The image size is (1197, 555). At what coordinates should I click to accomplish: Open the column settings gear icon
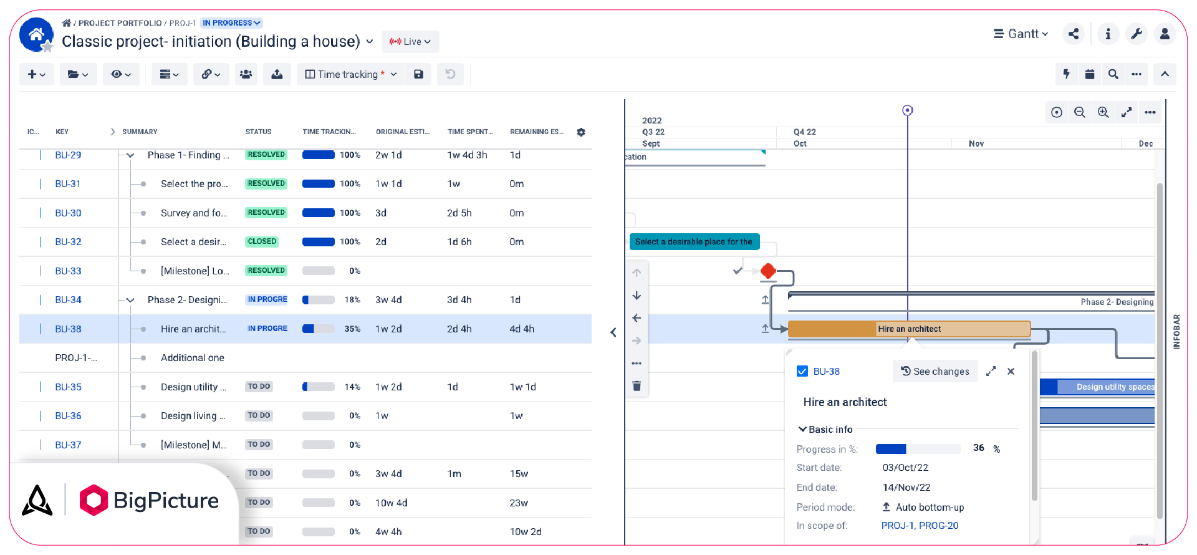pyautogui.click(x=581, y=132)
